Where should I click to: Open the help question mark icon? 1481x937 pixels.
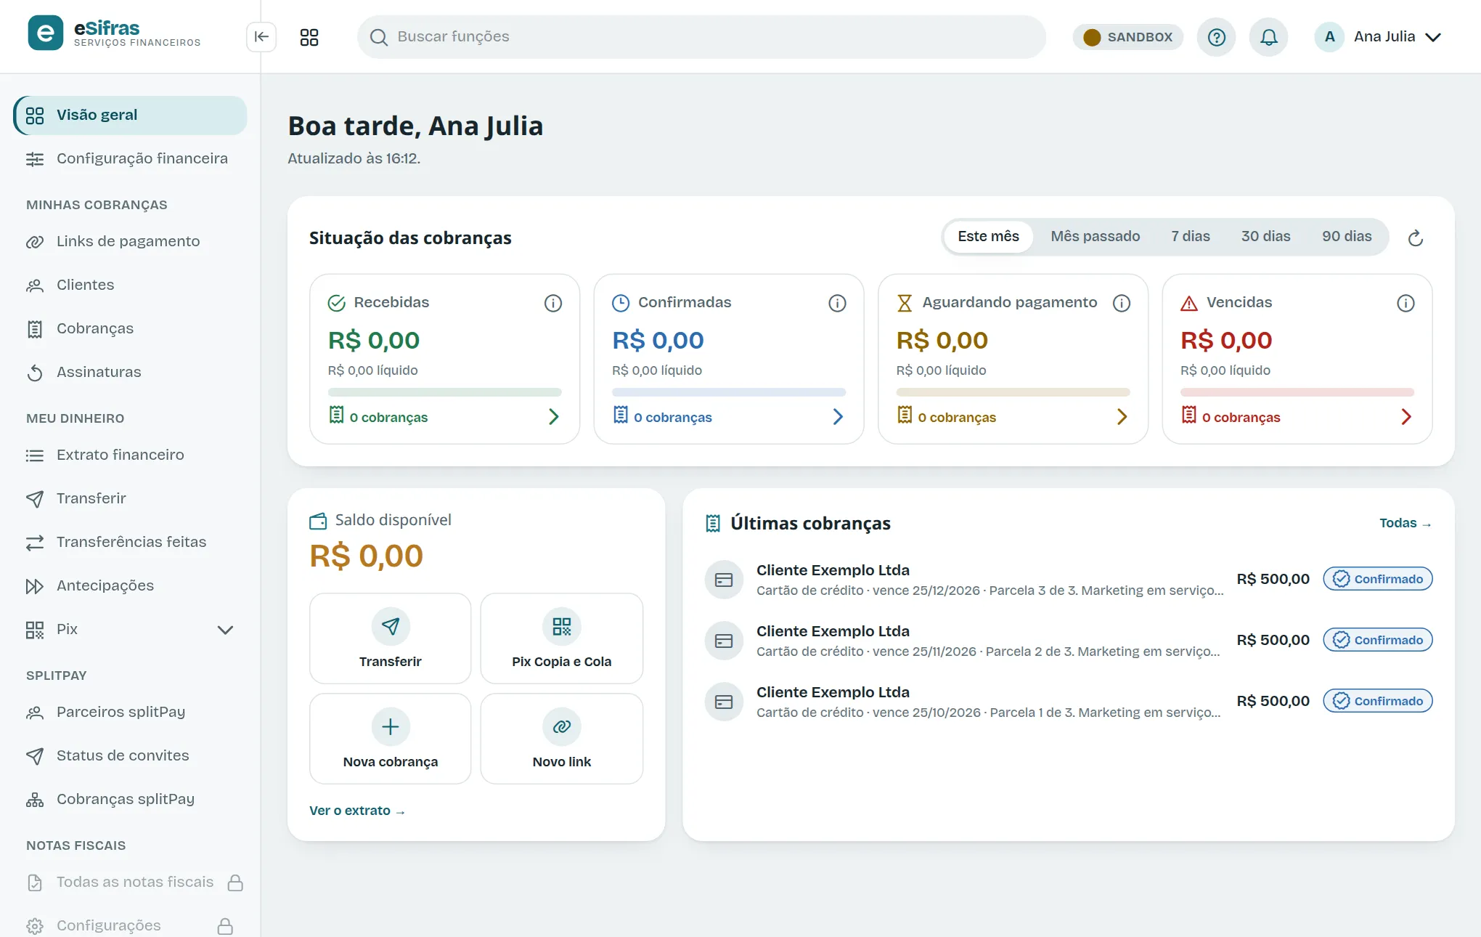(1217, 37)
